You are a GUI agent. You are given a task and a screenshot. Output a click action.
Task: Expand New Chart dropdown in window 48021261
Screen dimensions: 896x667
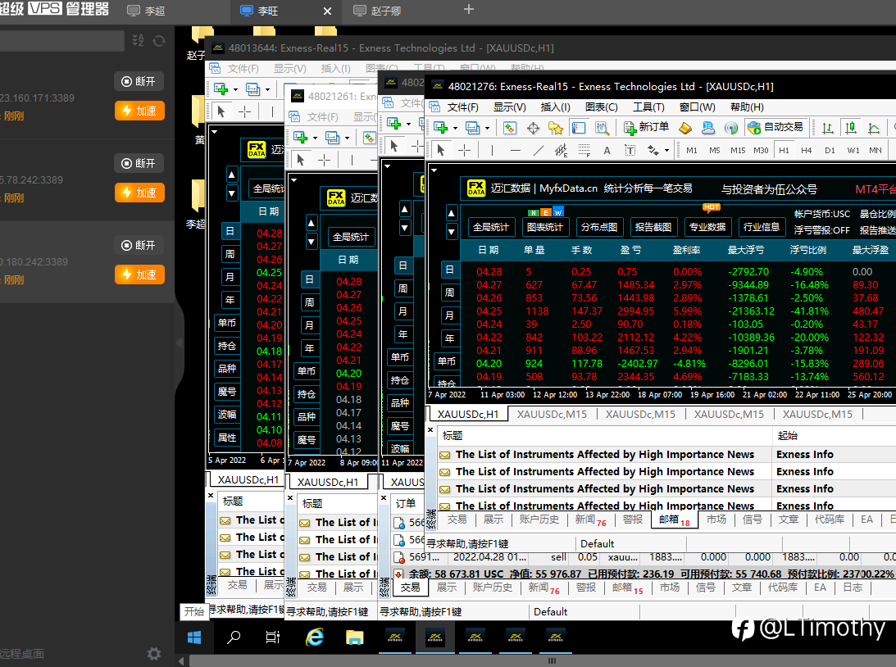[315, 138]
